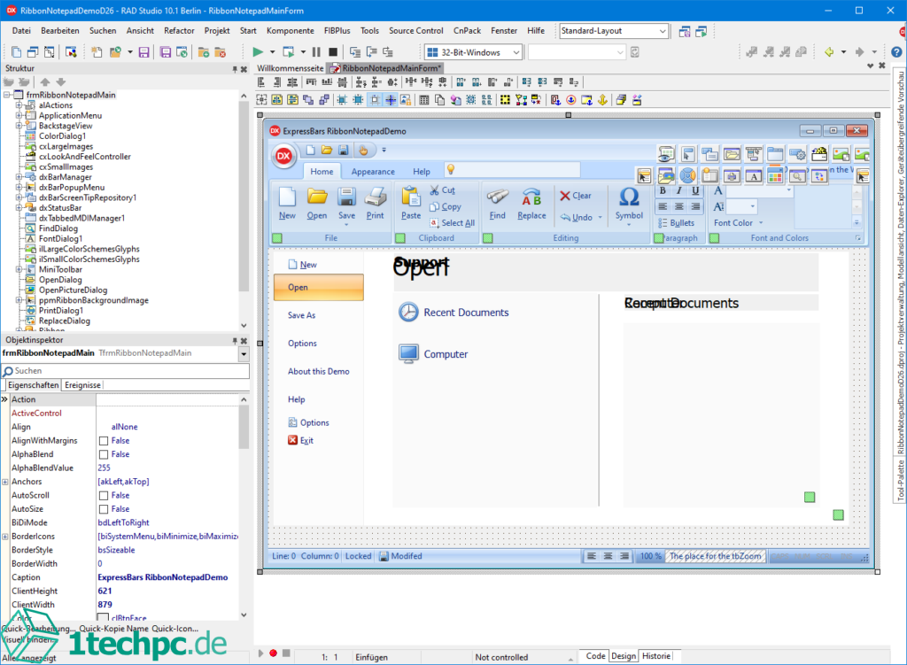The width and height of the screenshot is (907, 665).
Task: Click the Paste icon in Clipboard group
Action: pos(410,197)
